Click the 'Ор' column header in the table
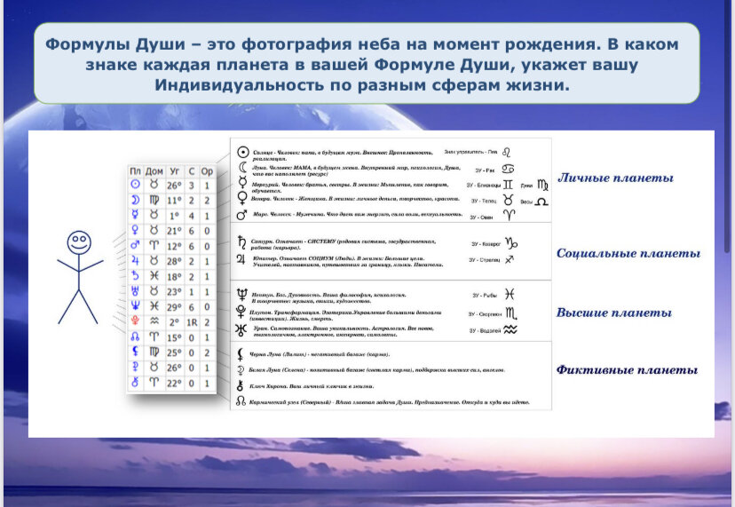 click(x=207, y=171)
